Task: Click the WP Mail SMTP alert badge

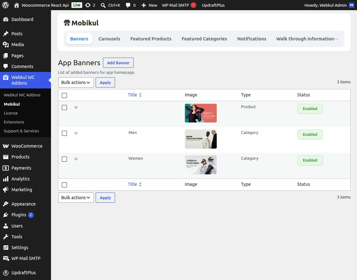Action: [193, 5]
